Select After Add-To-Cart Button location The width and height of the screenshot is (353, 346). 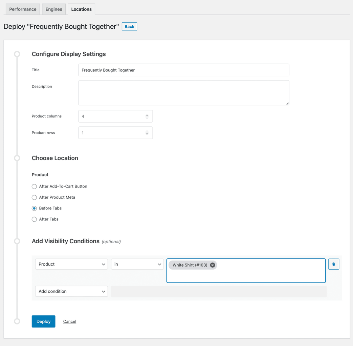point(34,187)
